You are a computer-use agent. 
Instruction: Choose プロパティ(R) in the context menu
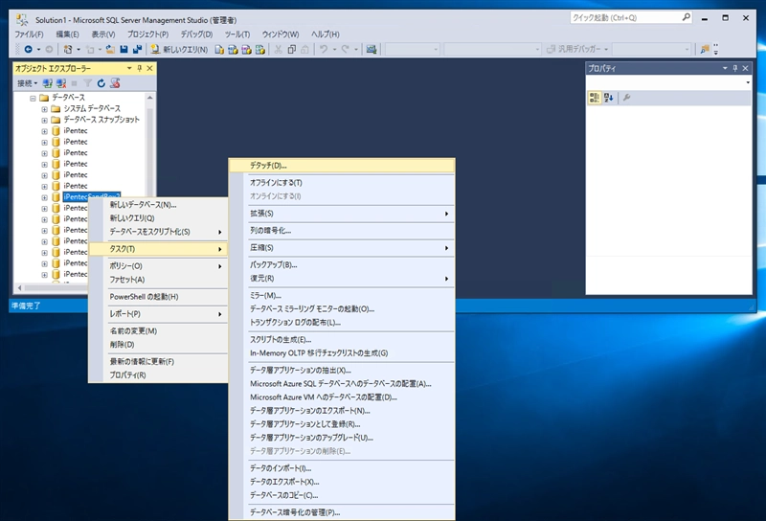[x=158, y=374]
